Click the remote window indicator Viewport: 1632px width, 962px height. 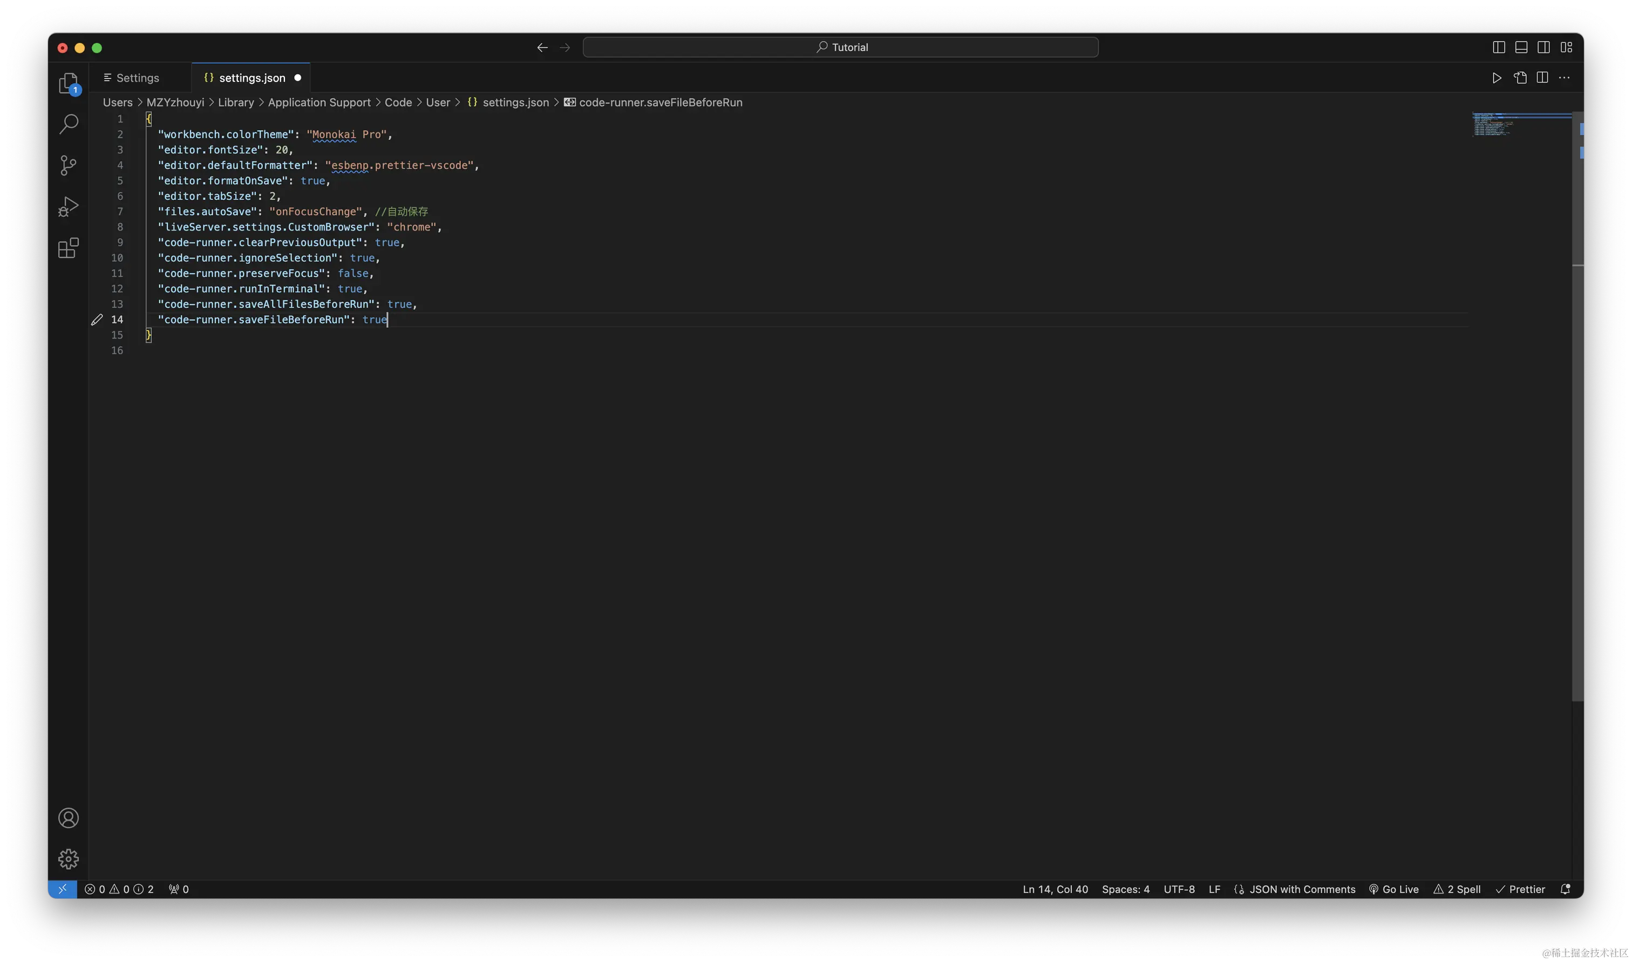tap(62, 889)
